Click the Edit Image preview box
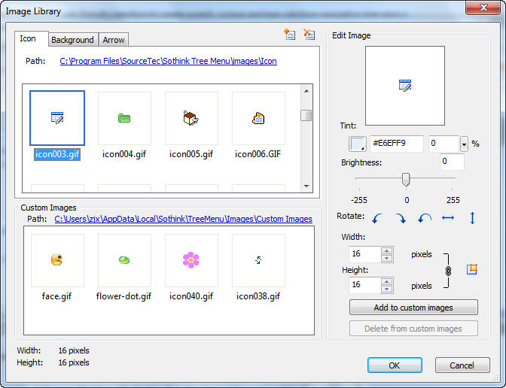 coord(405,86)
